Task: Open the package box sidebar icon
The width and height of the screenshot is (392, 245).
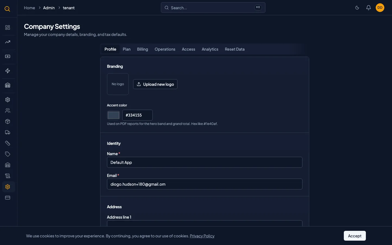Action: [x=8, y=121]
